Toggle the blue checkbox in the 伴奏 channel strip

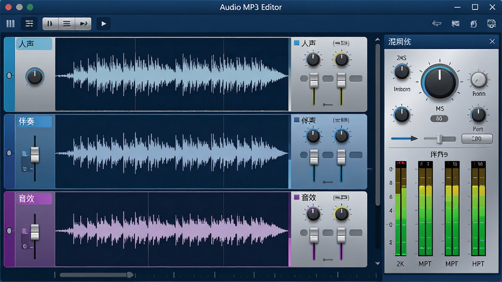pos(297,120)
